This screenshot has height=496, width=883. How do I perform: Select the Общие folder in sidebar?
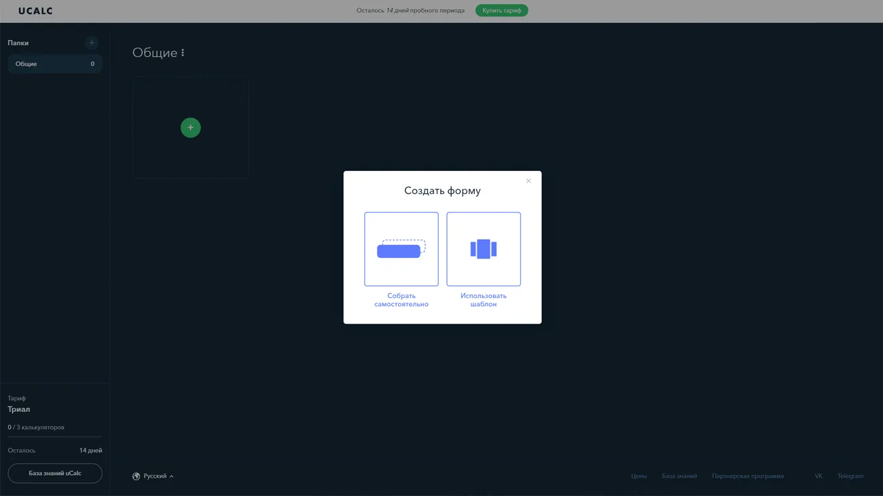[x=54, y=64]
